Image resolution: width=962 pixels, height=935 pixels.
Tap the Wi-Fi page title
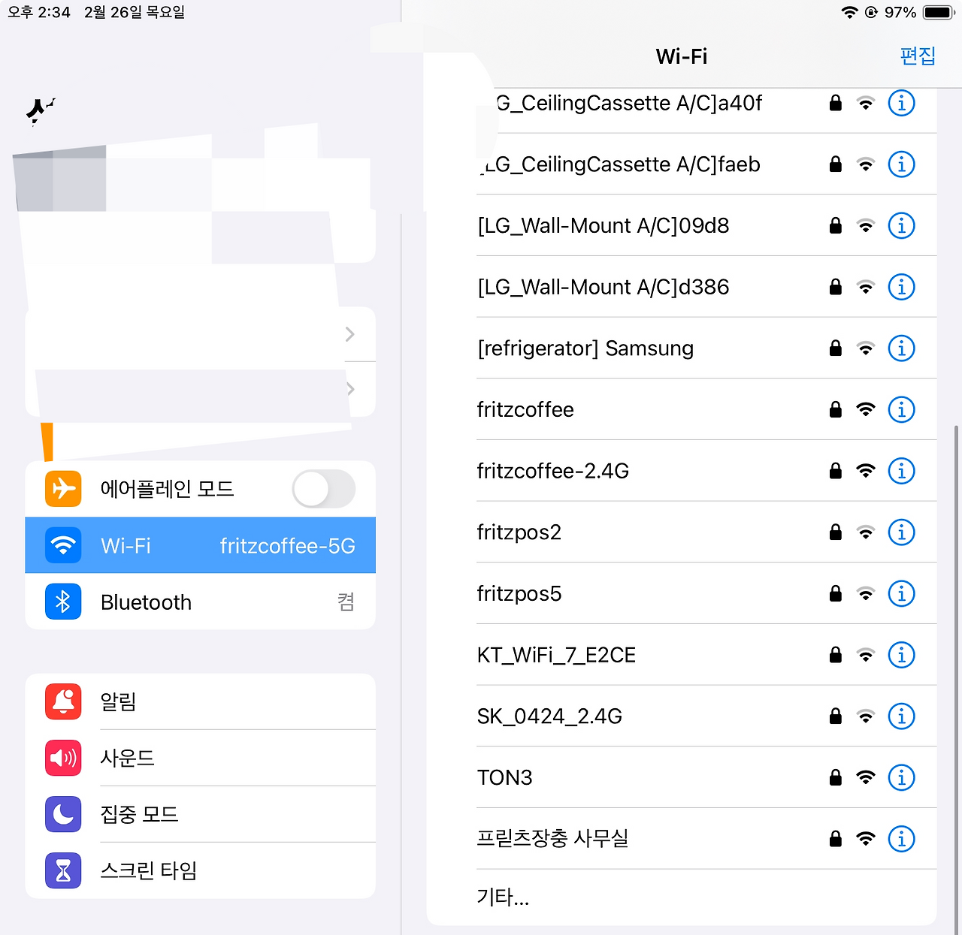pos(682,56)
